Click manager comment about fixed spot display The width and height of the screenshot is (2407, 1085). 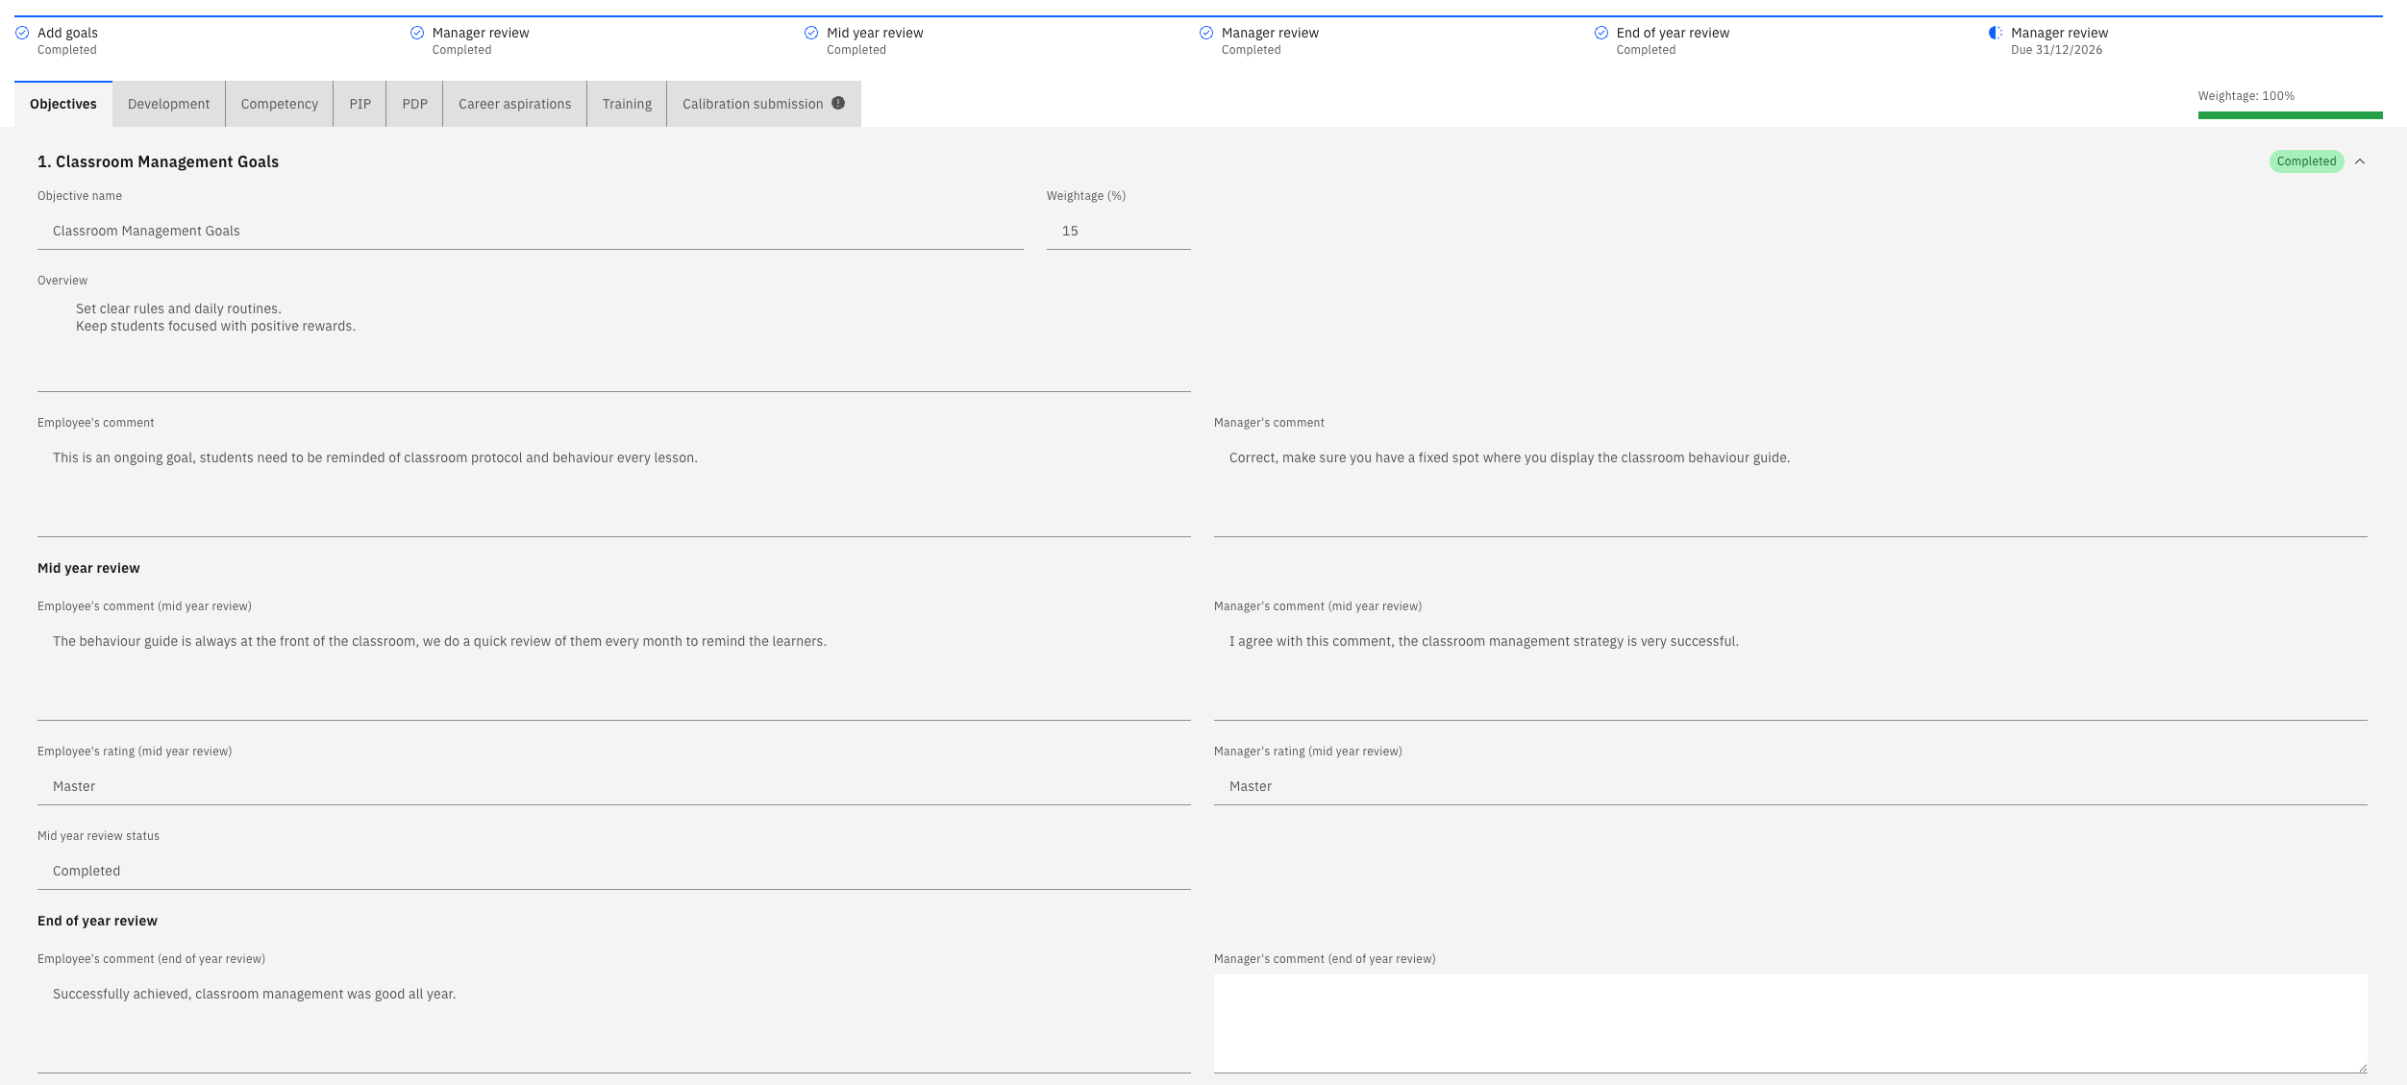1509,457
